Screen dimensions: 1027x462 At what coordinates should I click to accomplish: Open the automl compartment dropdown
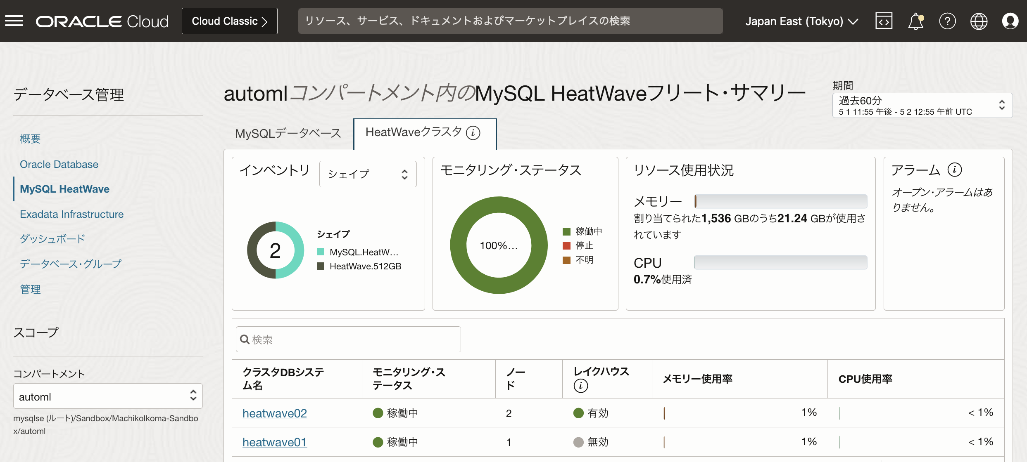108,396
